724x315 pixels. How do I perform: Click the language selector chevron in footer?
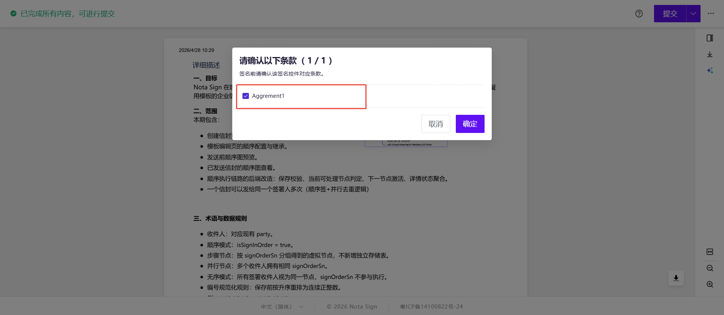pyautogui.click(x=301, y=307)
